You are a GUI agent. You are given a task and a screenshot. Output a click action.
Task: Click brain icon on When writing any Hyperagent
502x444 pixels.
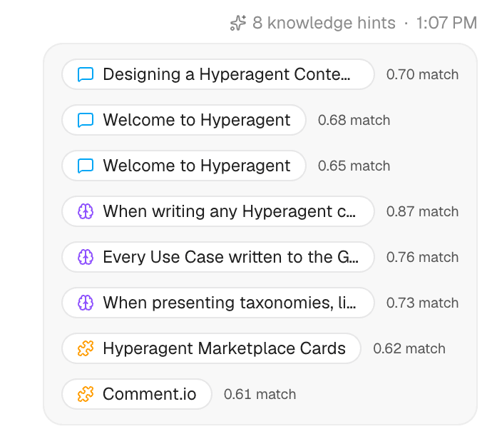pos(86,211)
